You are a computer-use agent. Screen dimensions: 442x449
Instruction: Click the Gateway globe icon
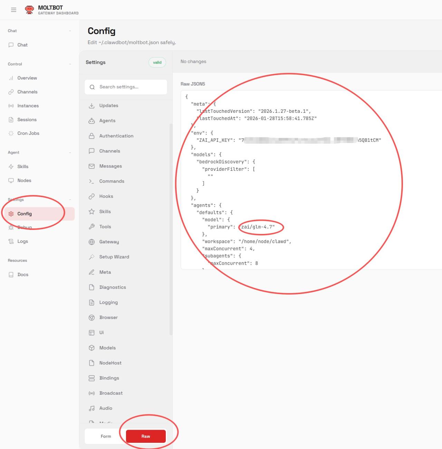[92, 242]
